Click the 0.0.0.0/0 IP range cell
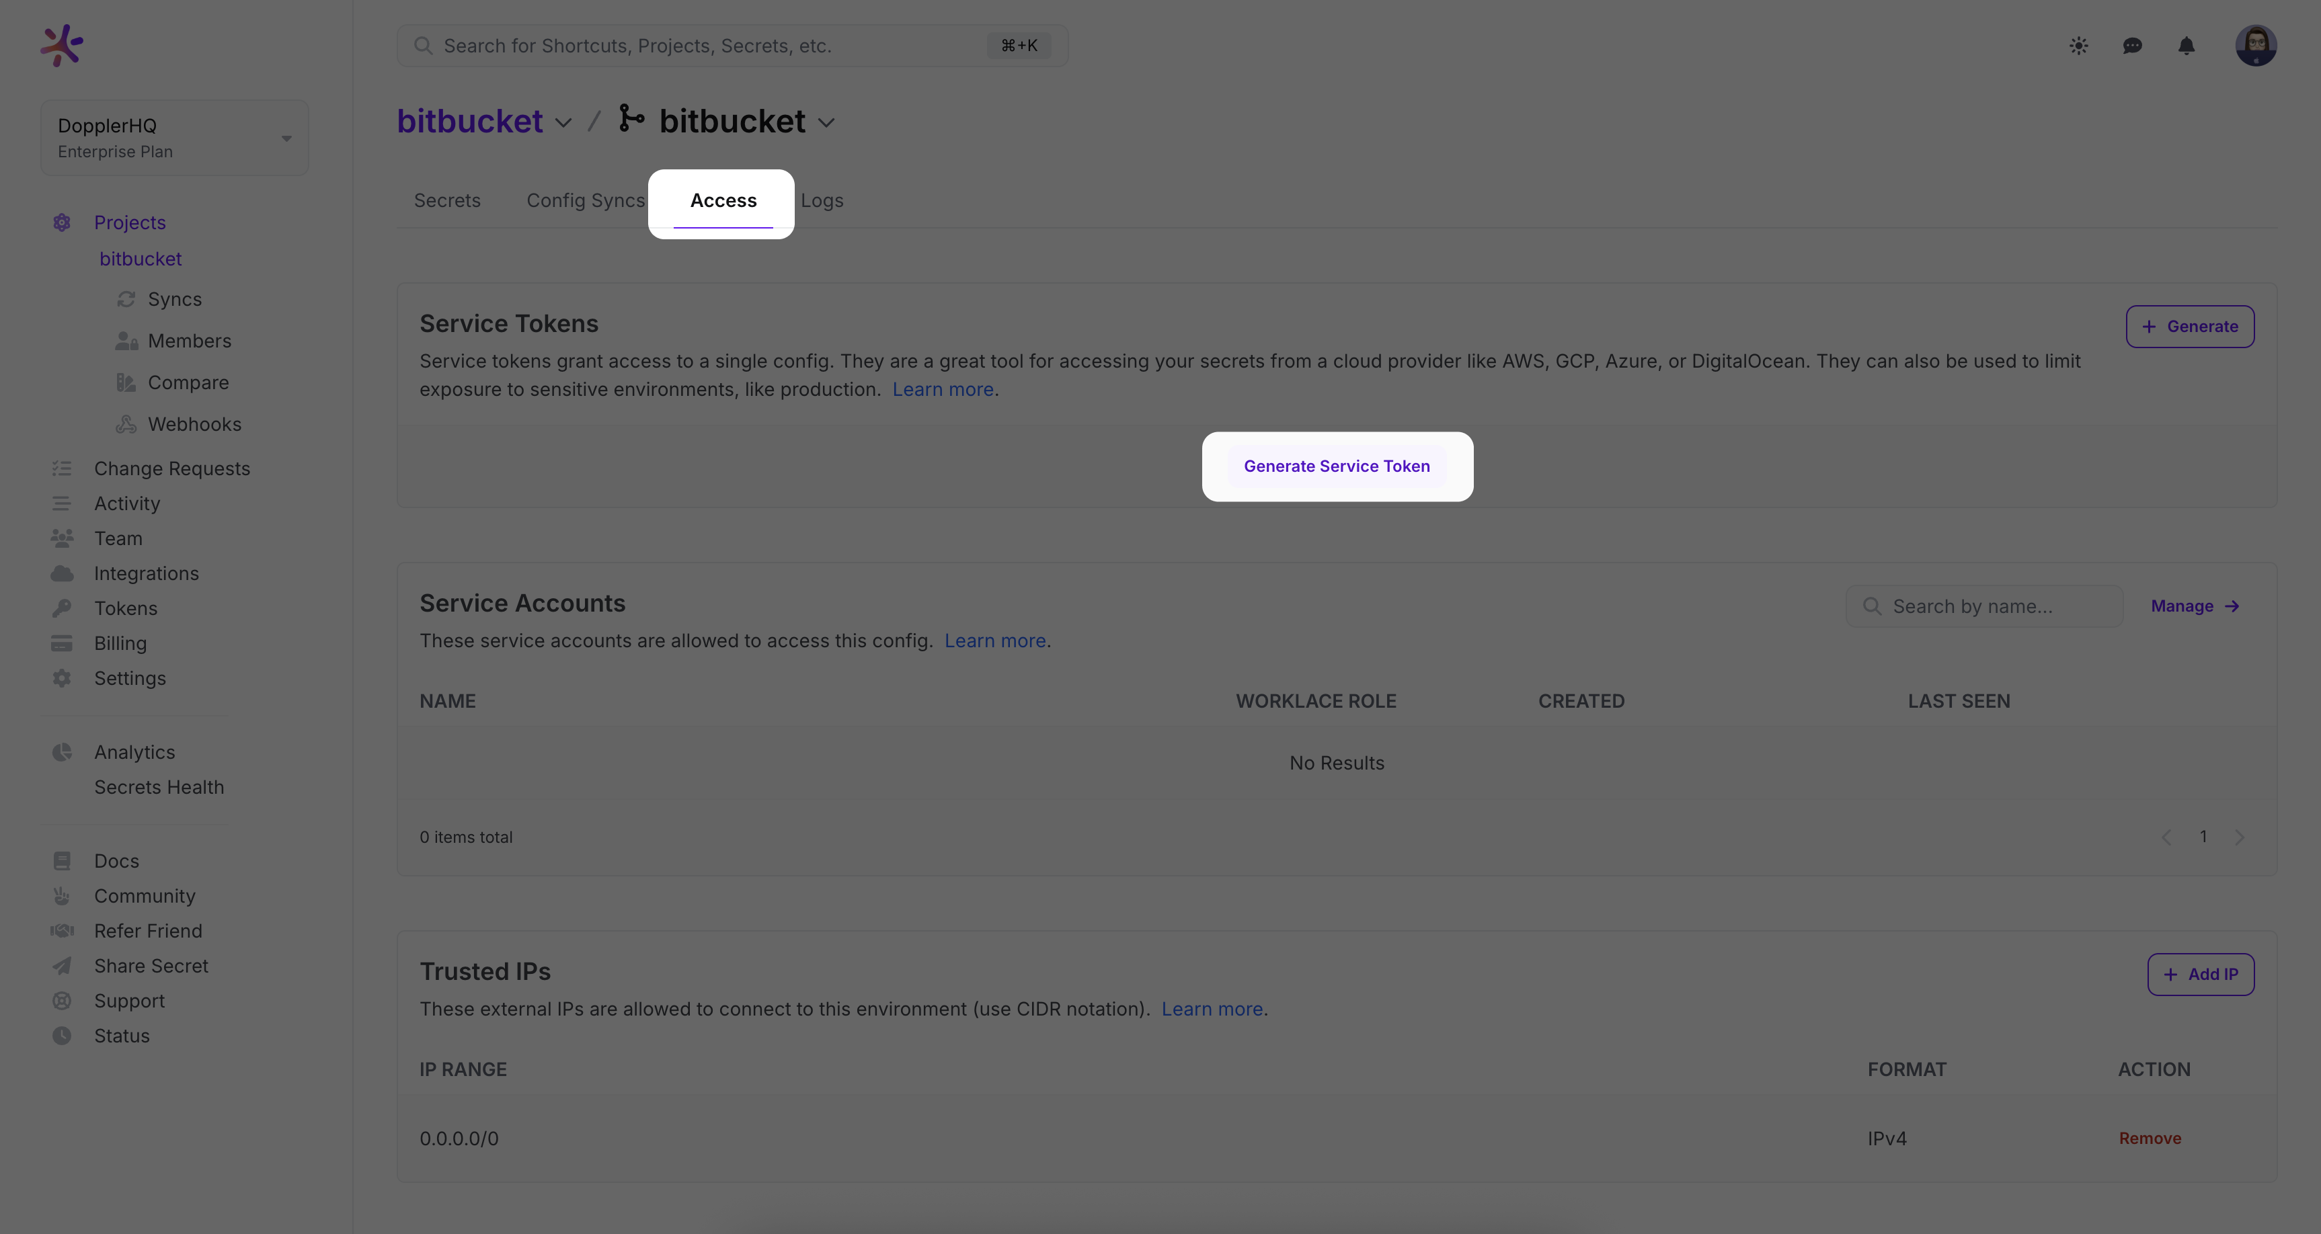Image resolution: width=2321 pixels, height=1234 pixels. (459, 1139)
